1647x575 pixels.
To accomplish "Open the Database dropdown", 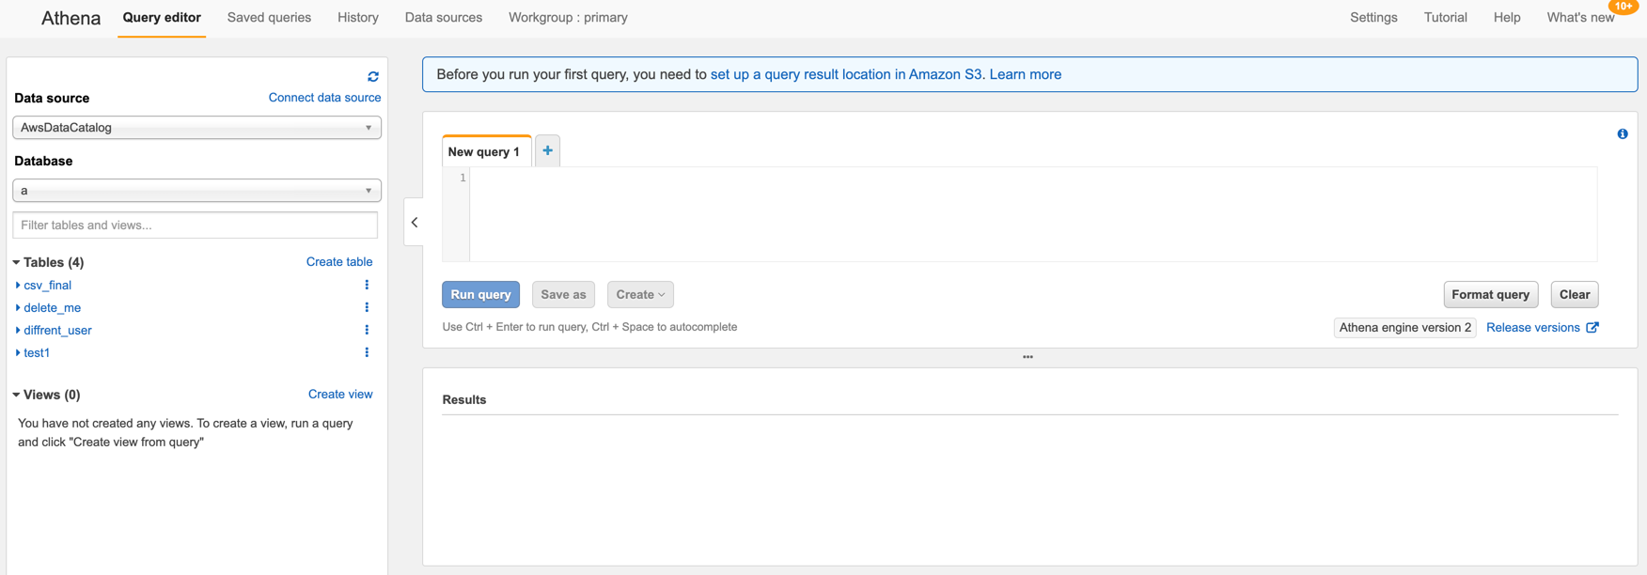I will [x=196, y=191].
